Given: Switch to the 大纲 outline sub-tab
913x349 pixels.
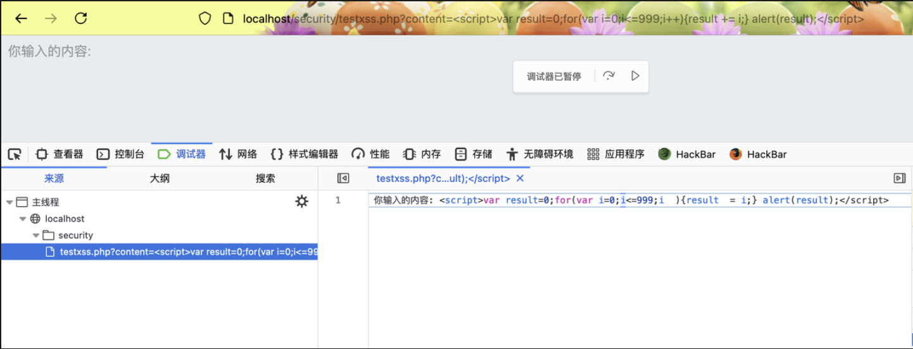Looking at the screenshot, I should tap(160, 179).
